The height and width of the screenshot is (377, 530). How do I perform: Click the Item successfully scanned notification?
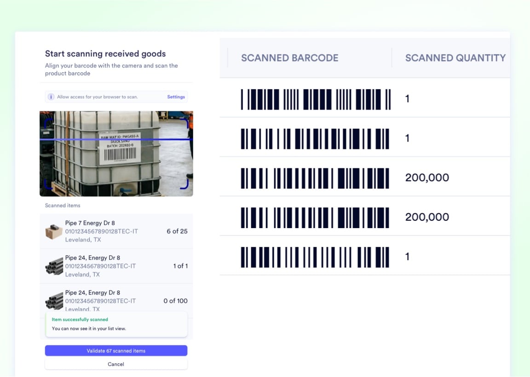click(116, 324)
